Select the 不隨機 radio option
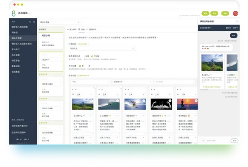The image size is (248, 167). 95,56
